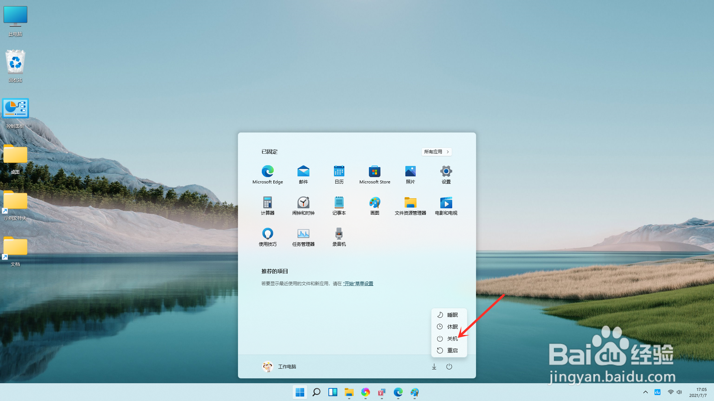
Task: Click the 工作电脑 user account
Action: (x=287, y=366)
